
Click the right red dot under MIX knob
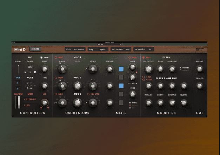pos(48,108)
